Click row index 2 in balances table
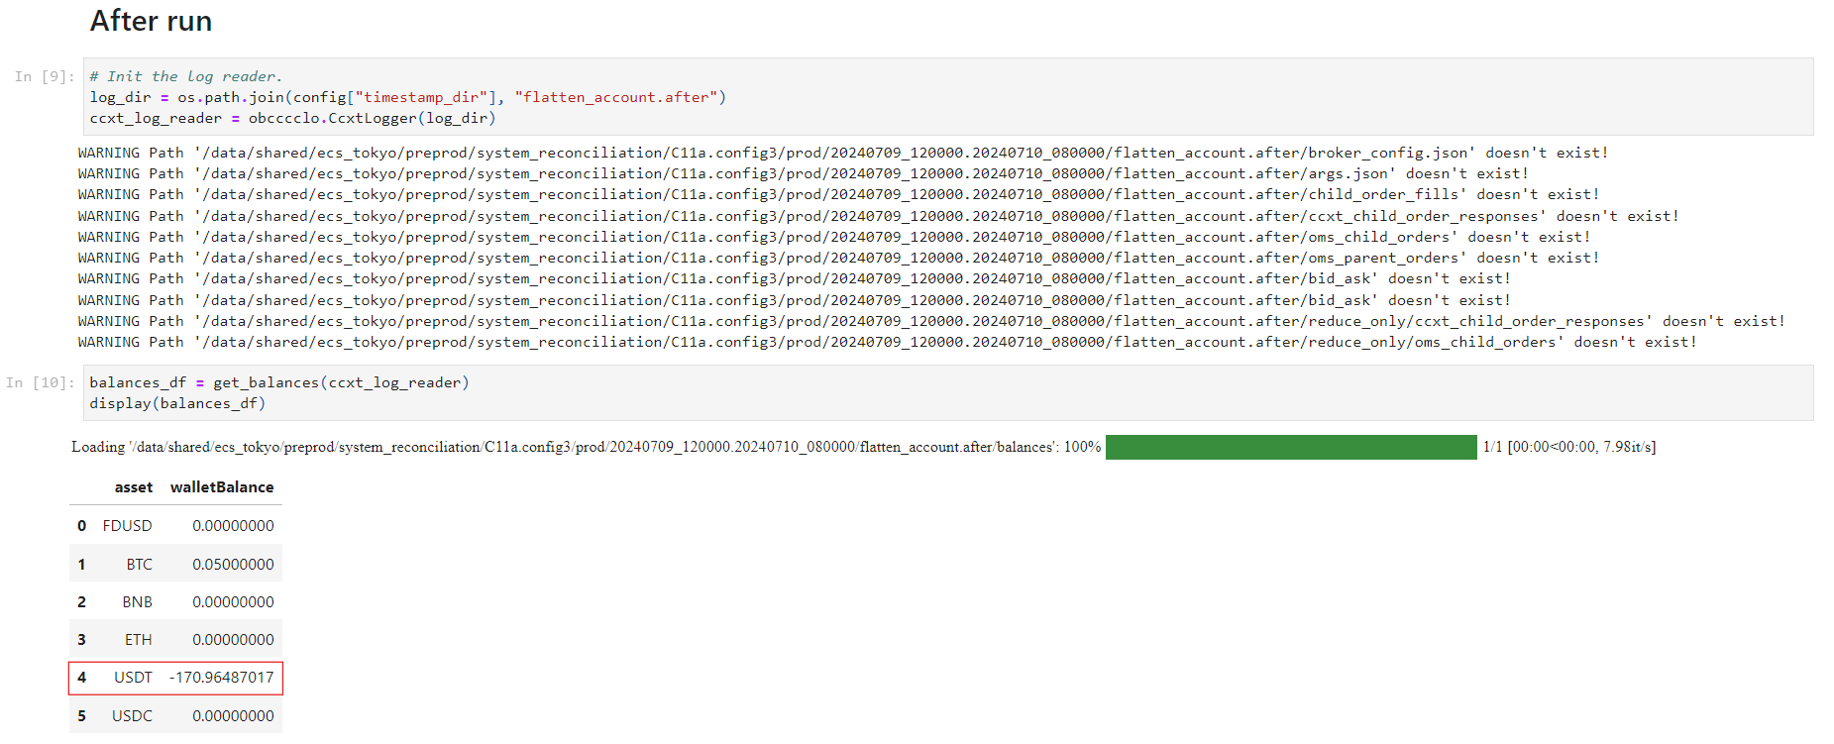 coord(81,602)
